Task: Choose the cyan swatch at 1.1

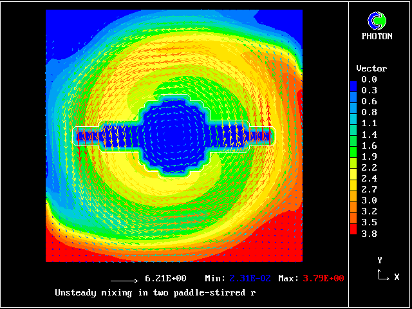Action: [353, 124]
